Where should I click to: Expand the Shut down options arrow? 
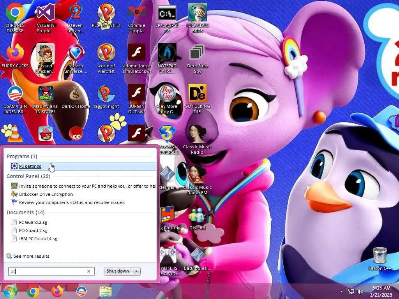pos(136,271)
